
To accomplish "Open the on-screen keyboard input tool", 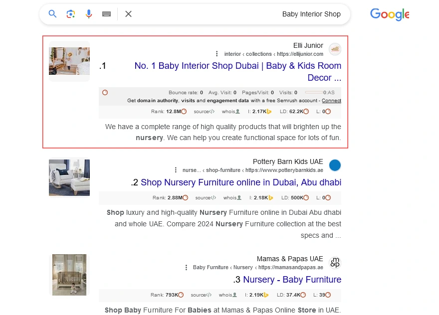I will (106, 14).
